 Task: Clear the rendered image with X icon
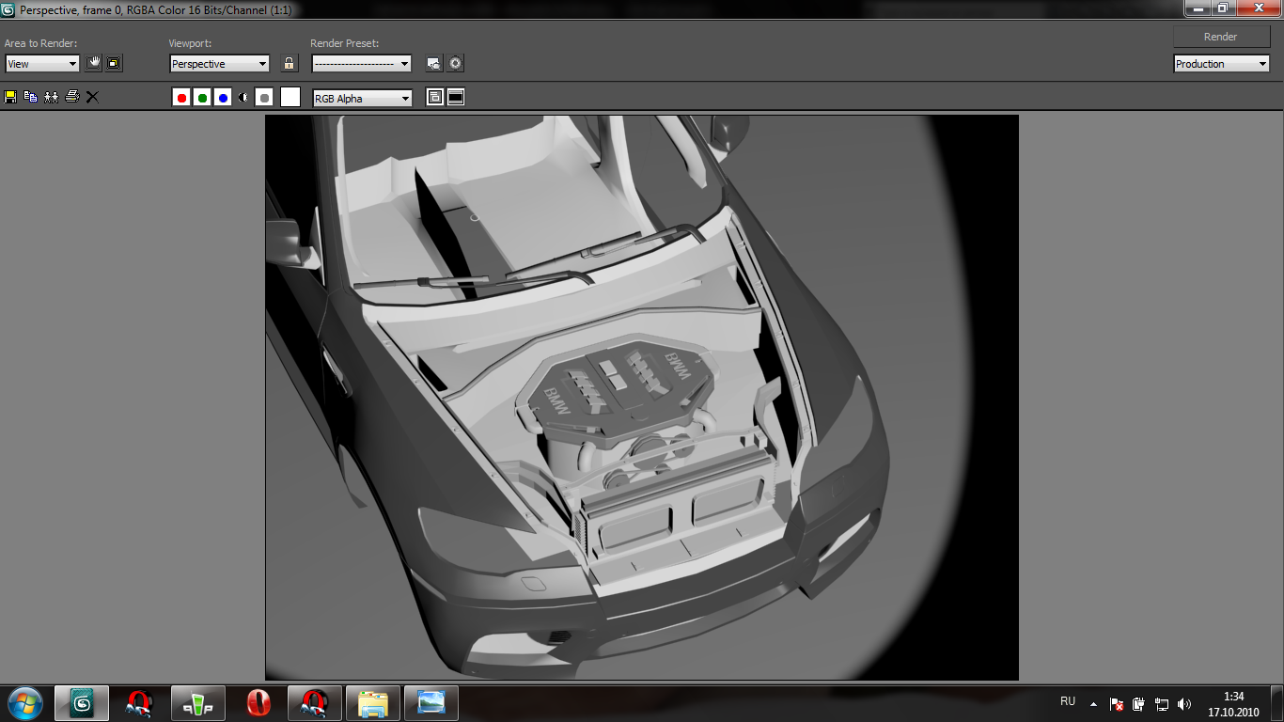point(92,97)
